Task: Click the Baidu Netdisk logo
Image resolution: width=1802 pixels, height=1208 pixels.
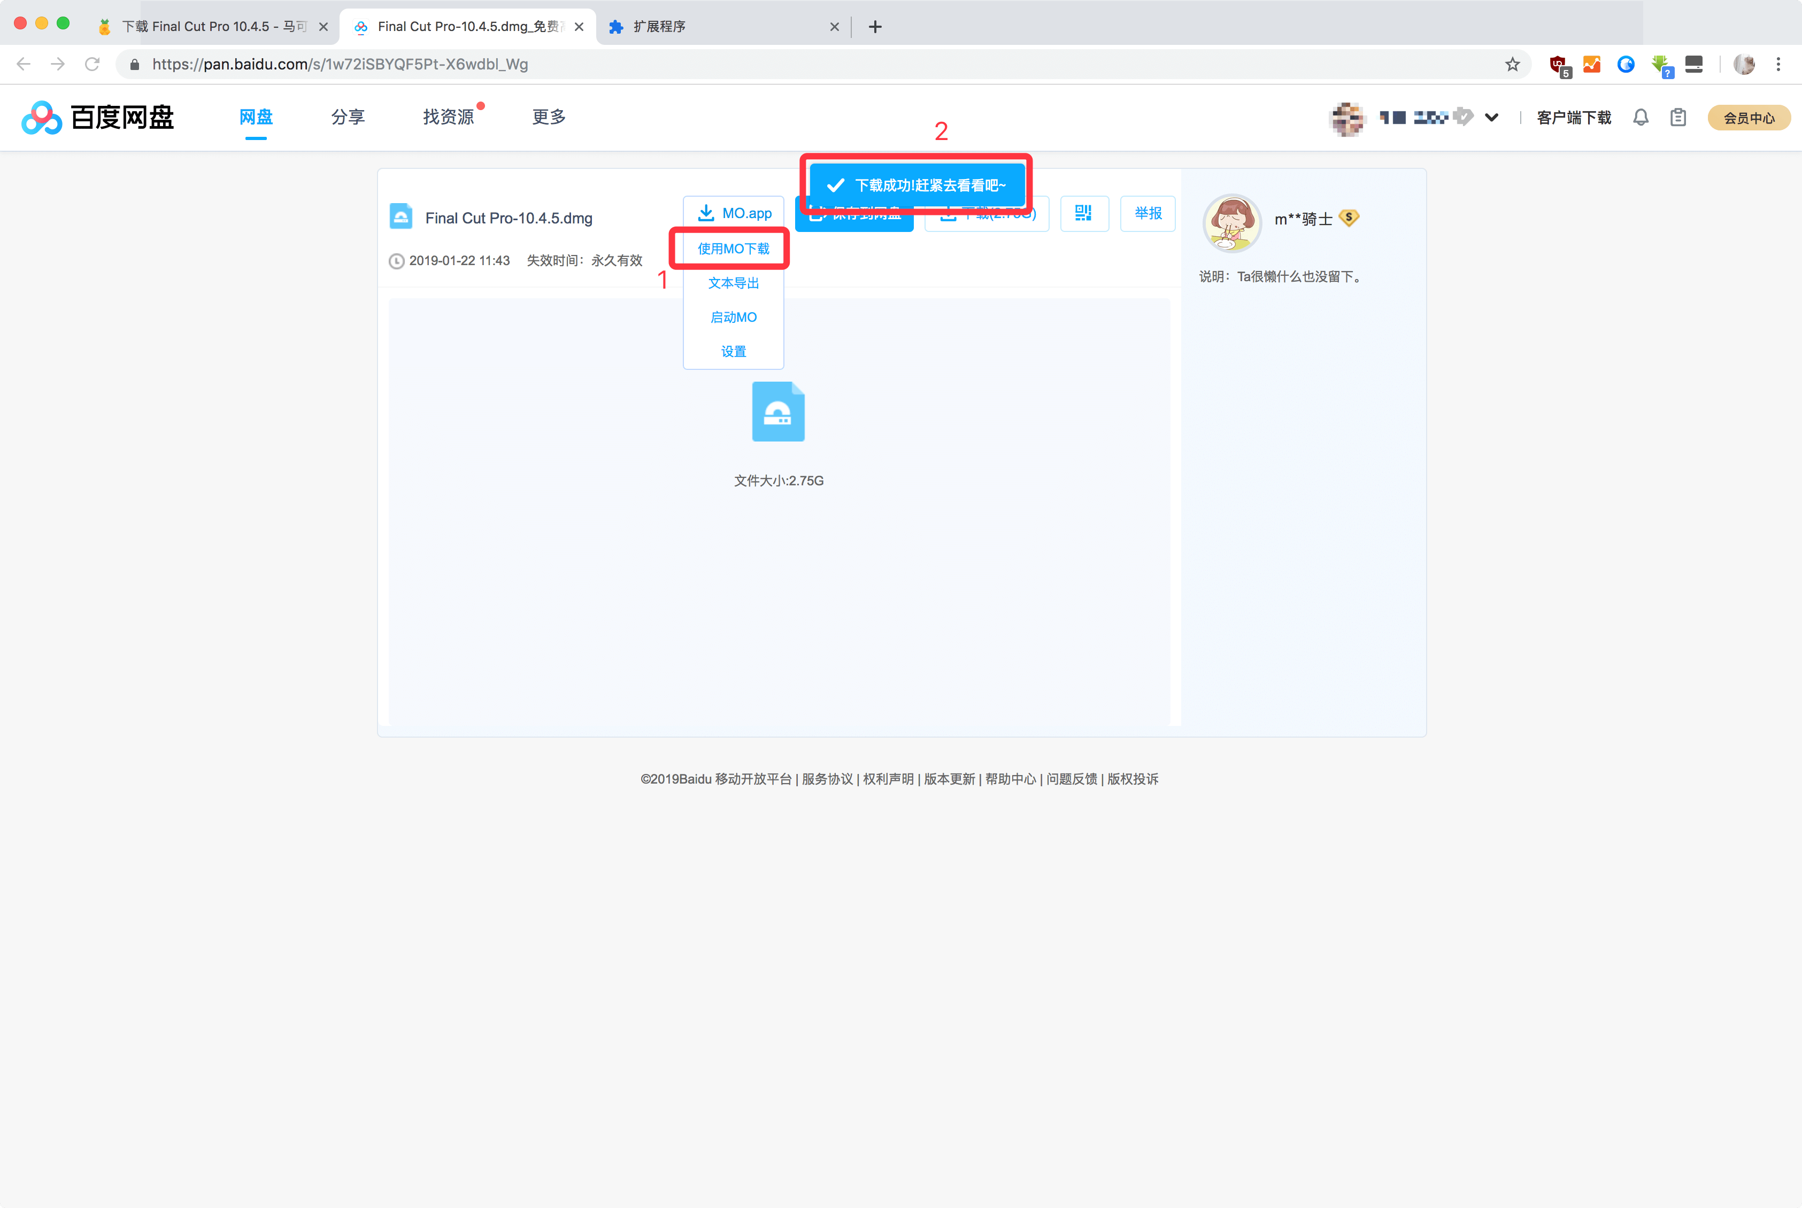Action: pyautogui.click(x=98, y=117)
